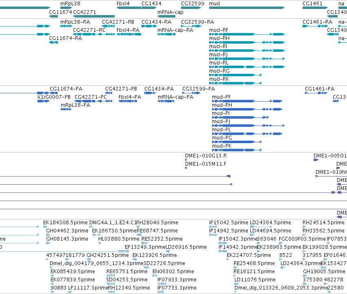The image size is (347, 294).
Task: Click the mud-PJ protein label
Action: click(221, 122)
